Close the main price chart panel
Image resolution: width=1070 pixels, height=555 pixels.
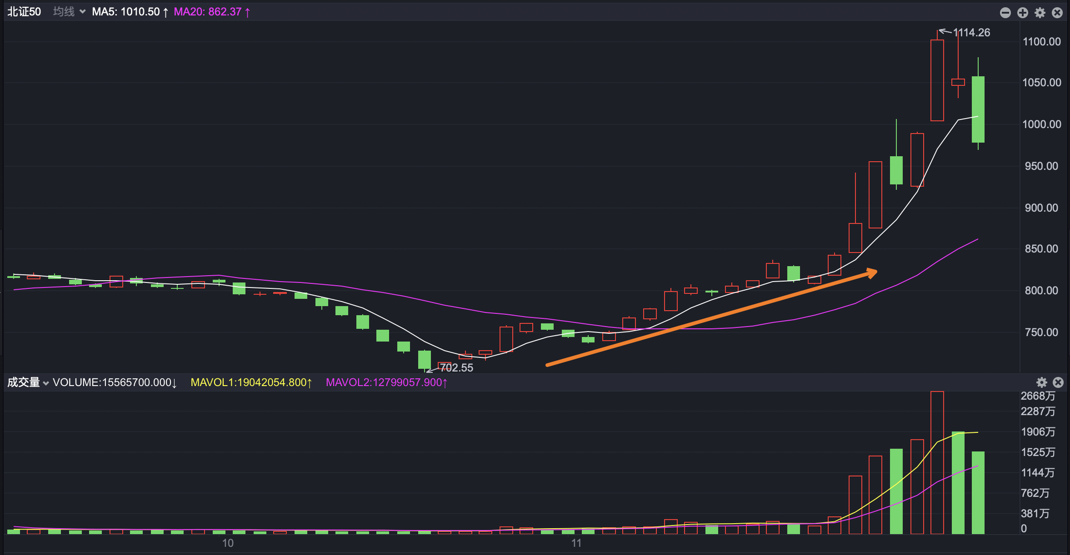click(x=1057, y=13)
